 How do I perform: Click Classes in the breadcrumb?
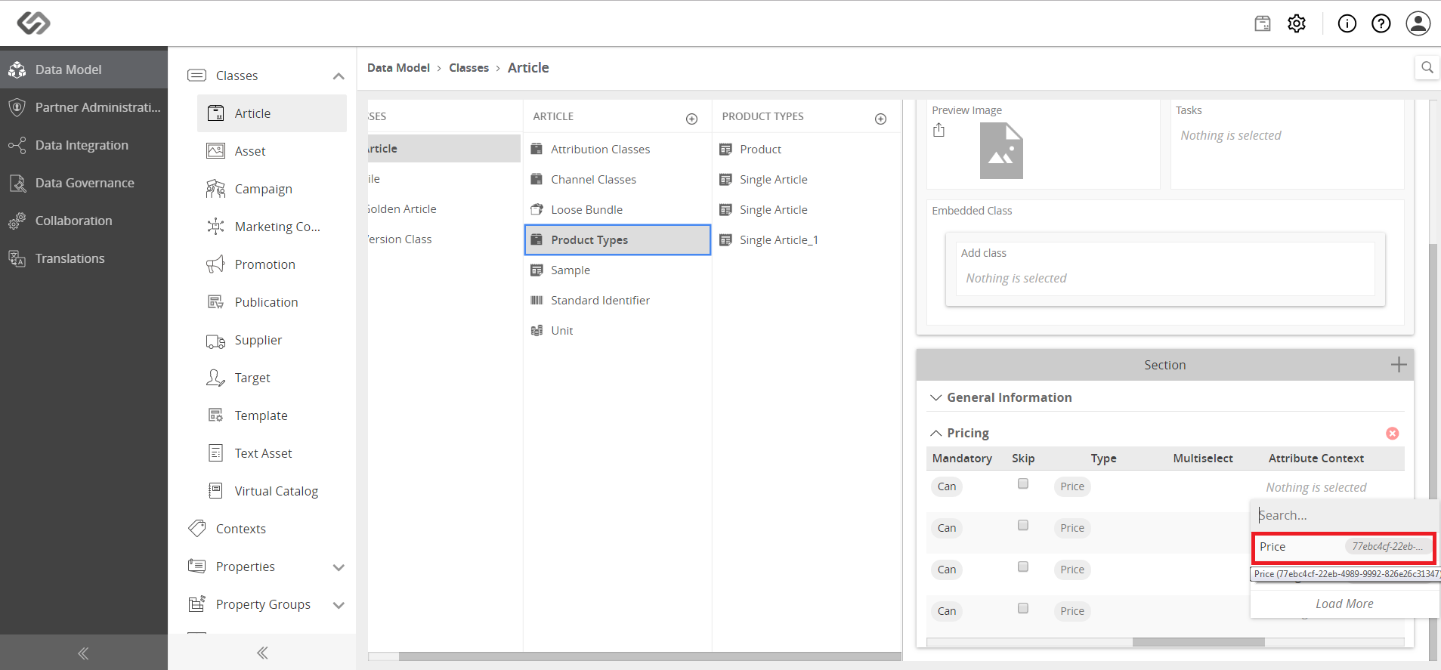[x=468, y=68]
